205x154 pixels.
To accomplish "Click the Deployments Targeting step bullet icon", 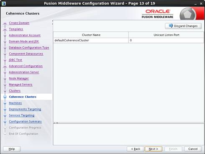I will (x=5, y=109).
